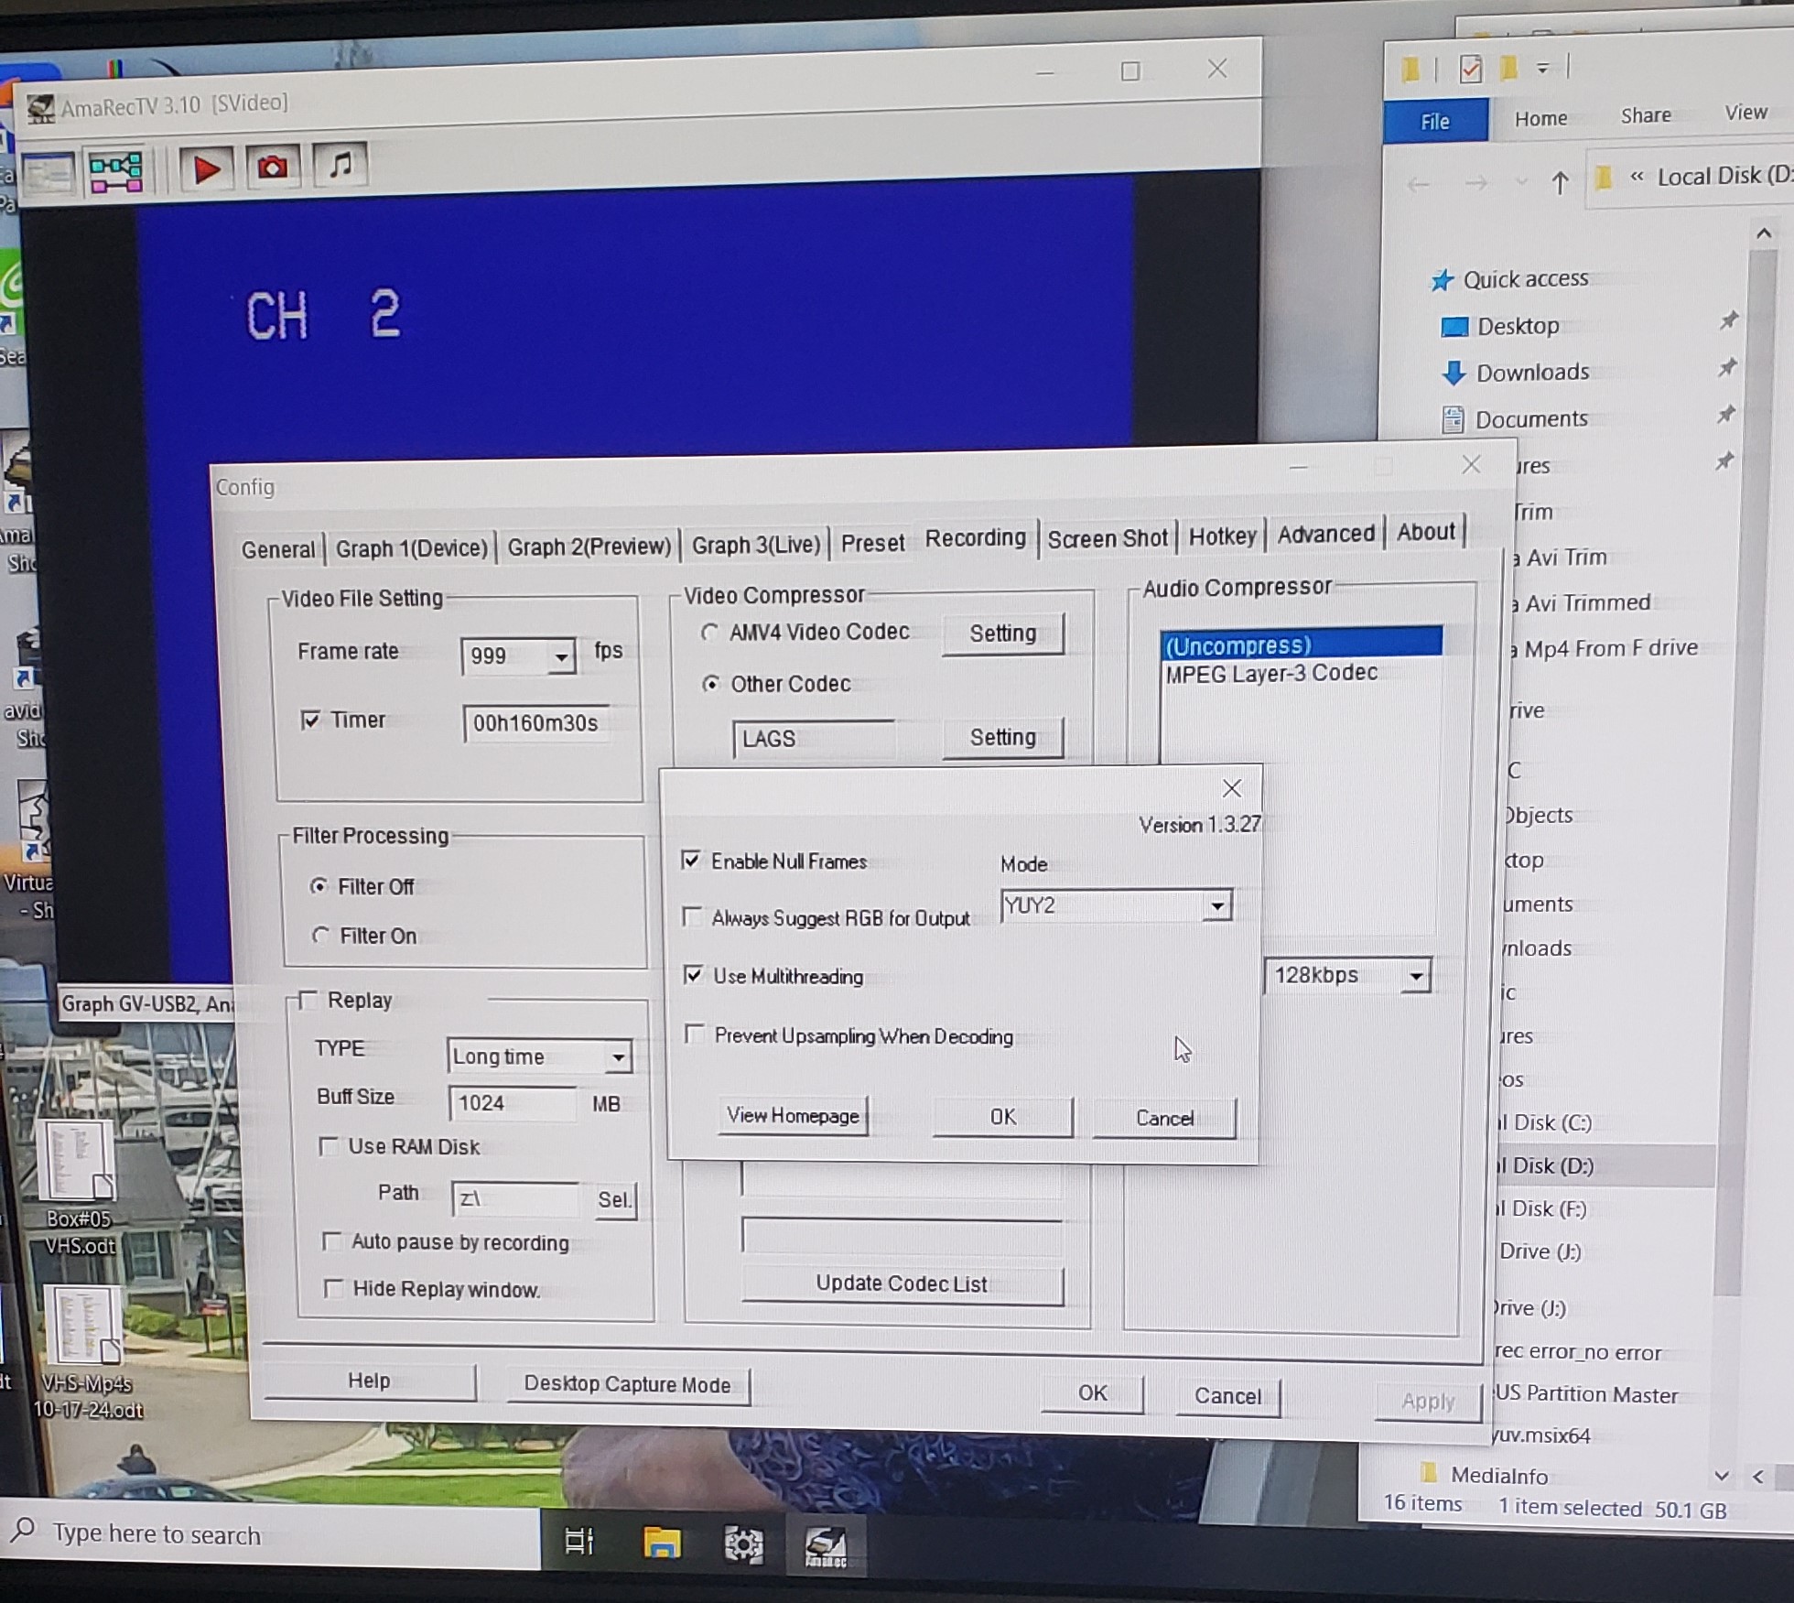The width and height of the screenshot is (1794, 1603).
Task: Click the first window-layout icon in AmaRecTV toolbar
Action: click(49, 174)
